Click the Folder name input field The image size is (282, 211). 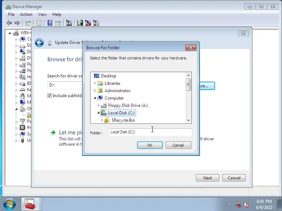point(151,132)
